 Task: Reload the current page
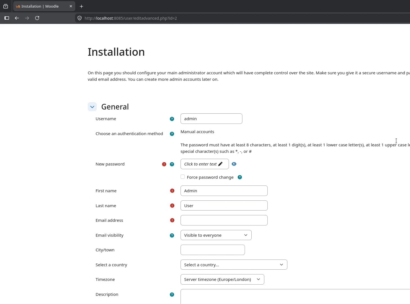coord(37,18)
